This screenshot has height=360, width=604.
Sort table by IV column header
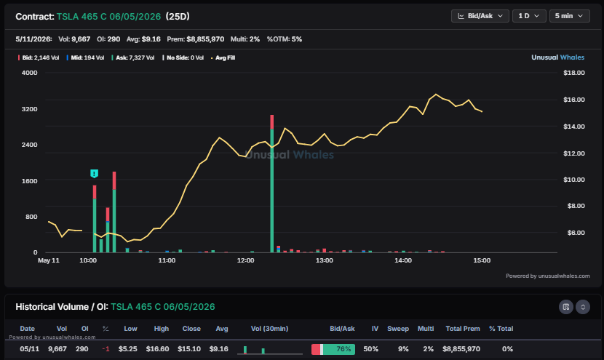pos(375,329)
